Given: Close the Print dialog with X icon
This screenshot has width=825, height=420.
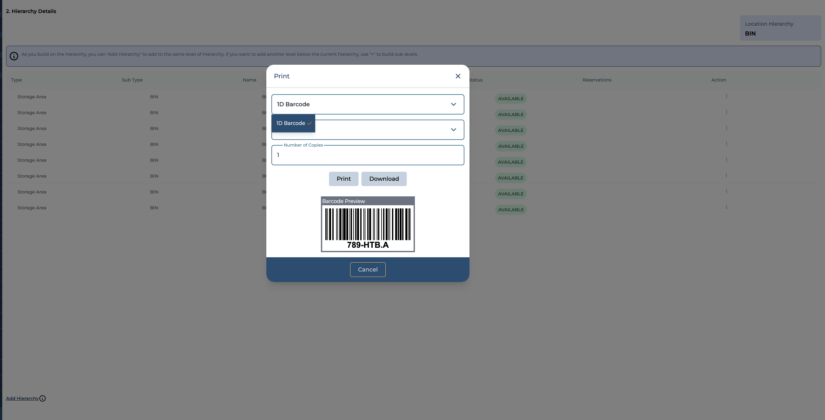Looking at the screenshot, I should pos(458,76).
